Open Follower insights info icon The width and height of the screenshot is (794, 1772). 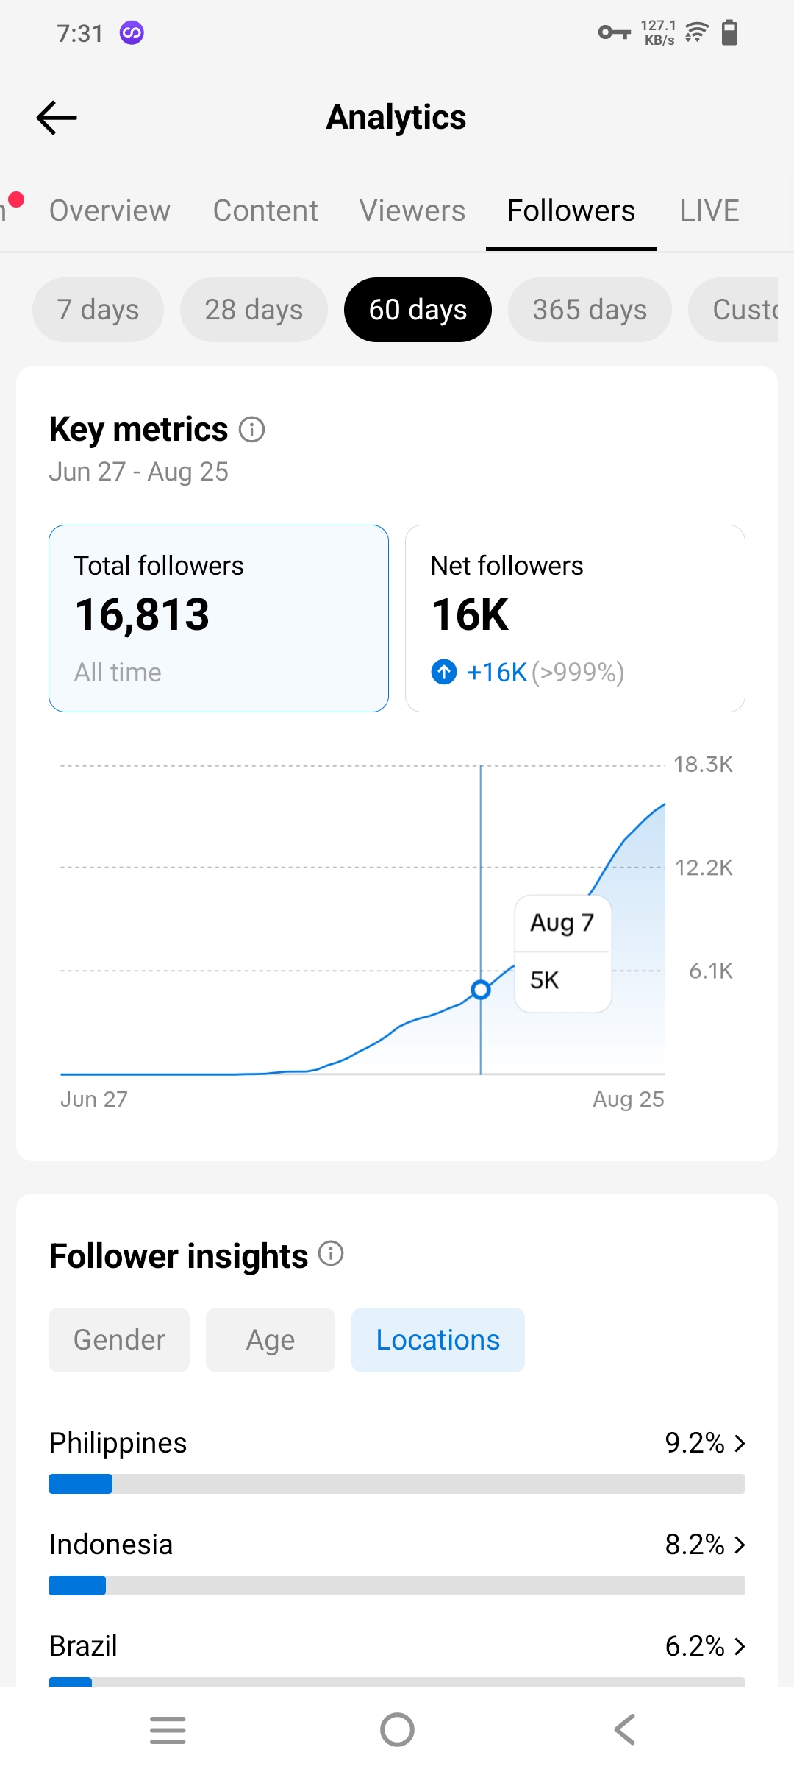[331, 1253]
